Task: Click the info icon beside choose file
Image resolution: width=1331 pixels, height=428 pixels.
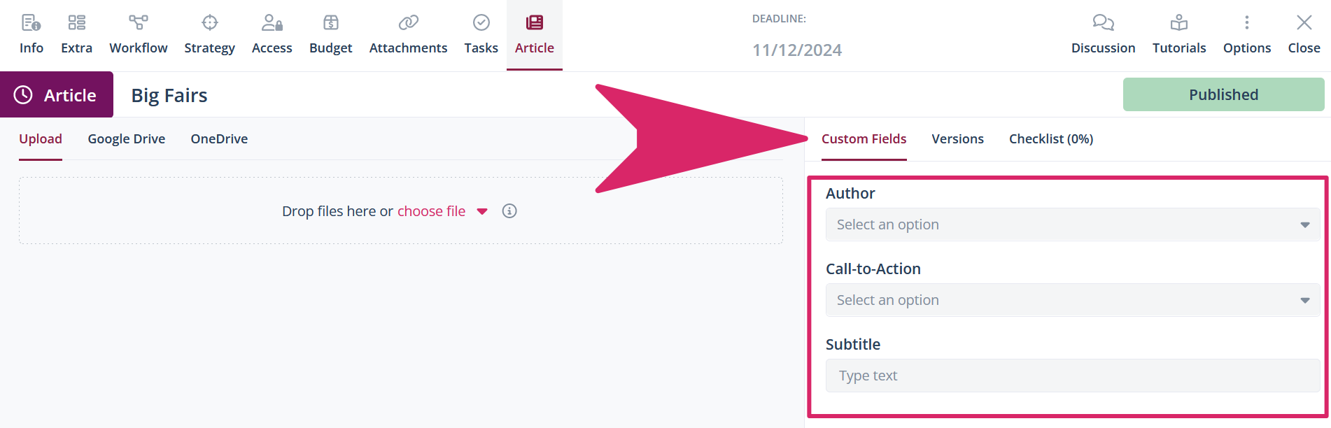Action: [509, 211]
